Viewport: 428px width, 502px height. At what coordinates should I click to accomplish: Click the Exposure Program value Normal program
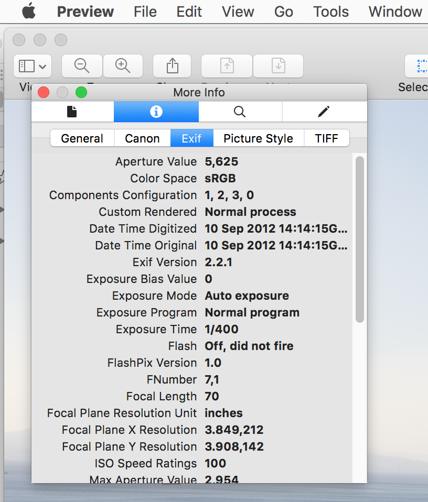click(252, 312)
